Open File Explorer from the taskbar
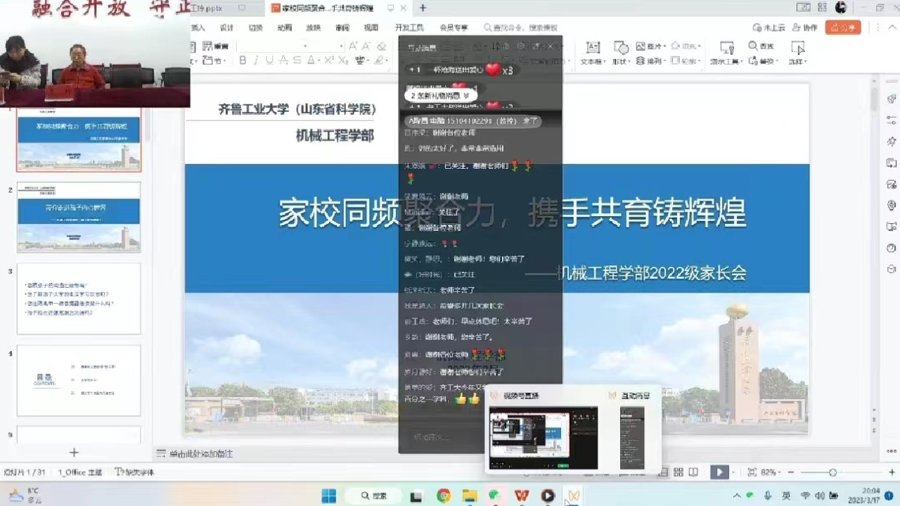Viewport: 900px width, 506px height. coord(470,496)
